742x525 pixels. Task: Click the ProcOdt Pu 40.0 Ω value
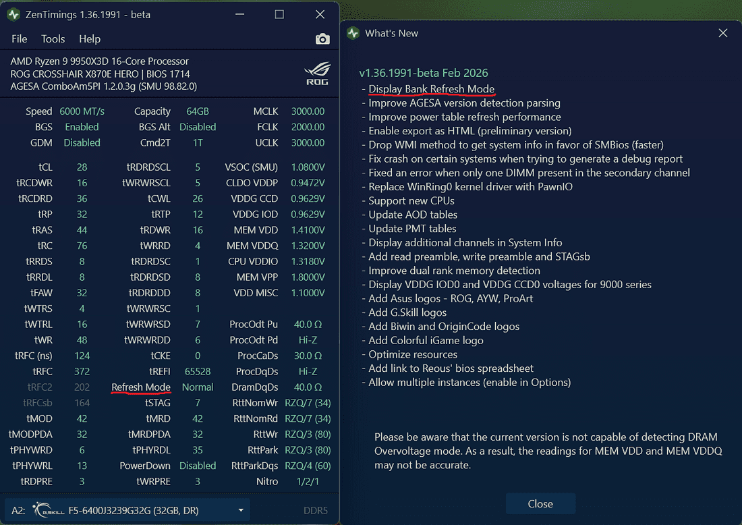pyautogui.click(x=308, y=325)
